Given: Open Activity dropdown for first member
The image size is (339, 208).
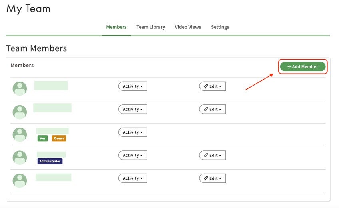Looking at the screenshot, I should point(132,86).
